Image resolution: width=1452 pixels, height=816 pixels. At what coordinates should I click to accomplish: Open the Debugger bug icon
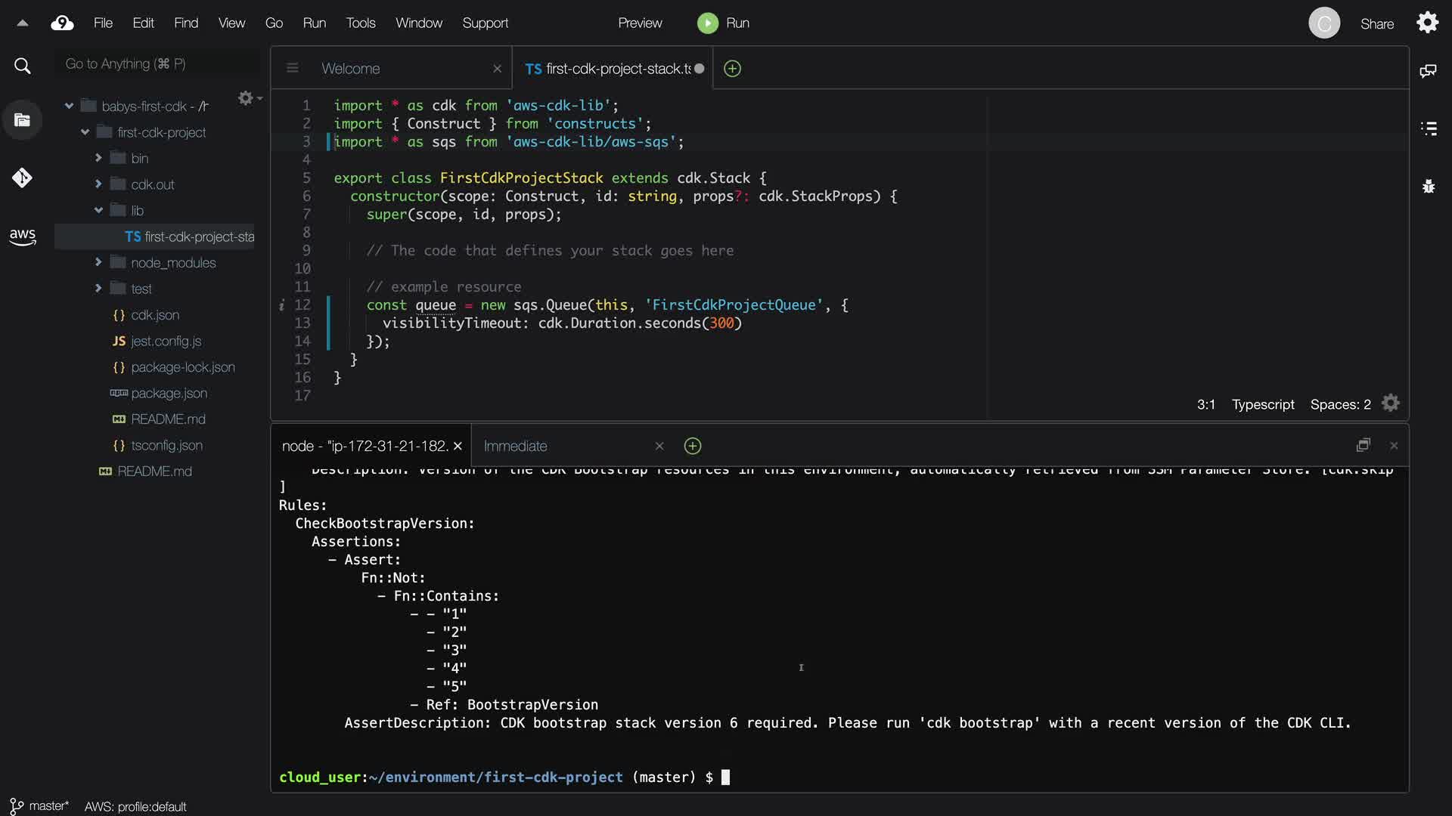click(1428, 186)
